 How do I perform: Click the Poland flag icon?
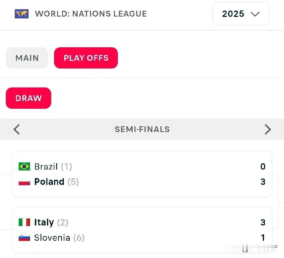[x=24, y=182]
